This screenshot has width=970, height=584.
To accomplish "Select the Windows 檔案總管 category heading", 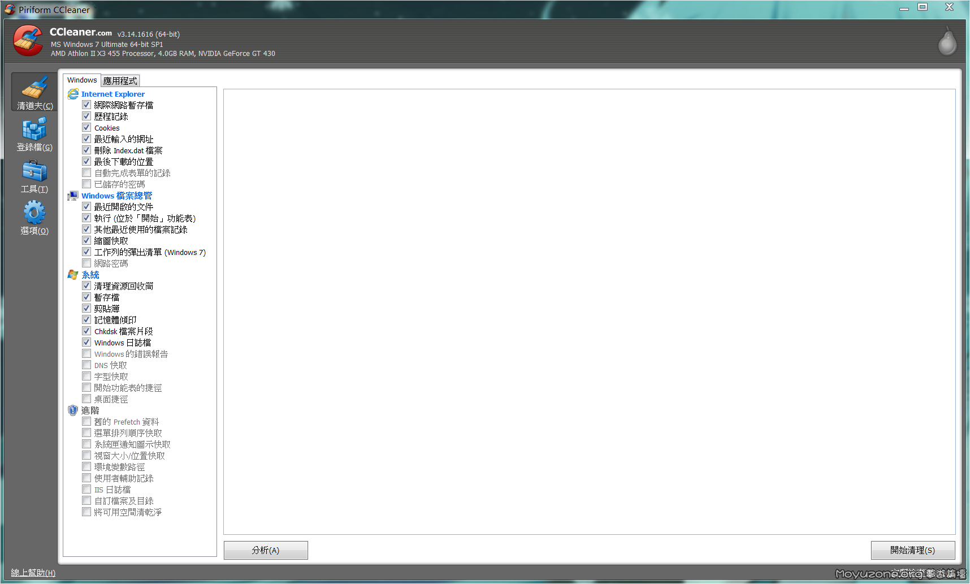I will pos(117,196).
